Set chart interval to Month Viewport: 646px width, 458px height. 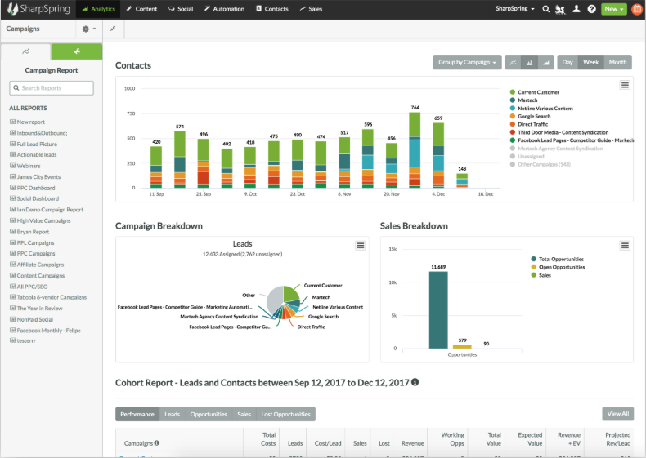(617, 62)
